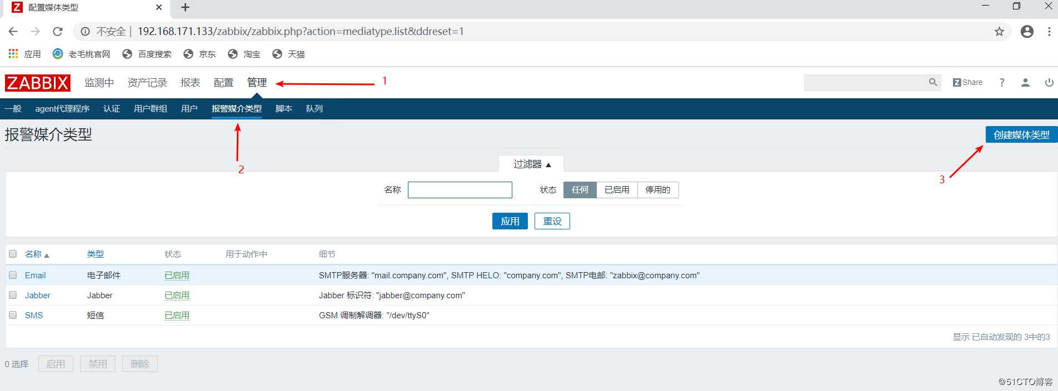Click the sign out power icon
1058x391 pixels.
coord(1049,82)
